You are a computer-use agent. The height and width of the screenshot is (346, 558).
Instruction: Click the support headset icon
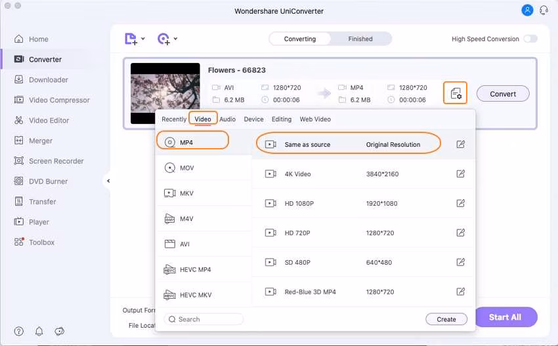[x=544, y=10]
